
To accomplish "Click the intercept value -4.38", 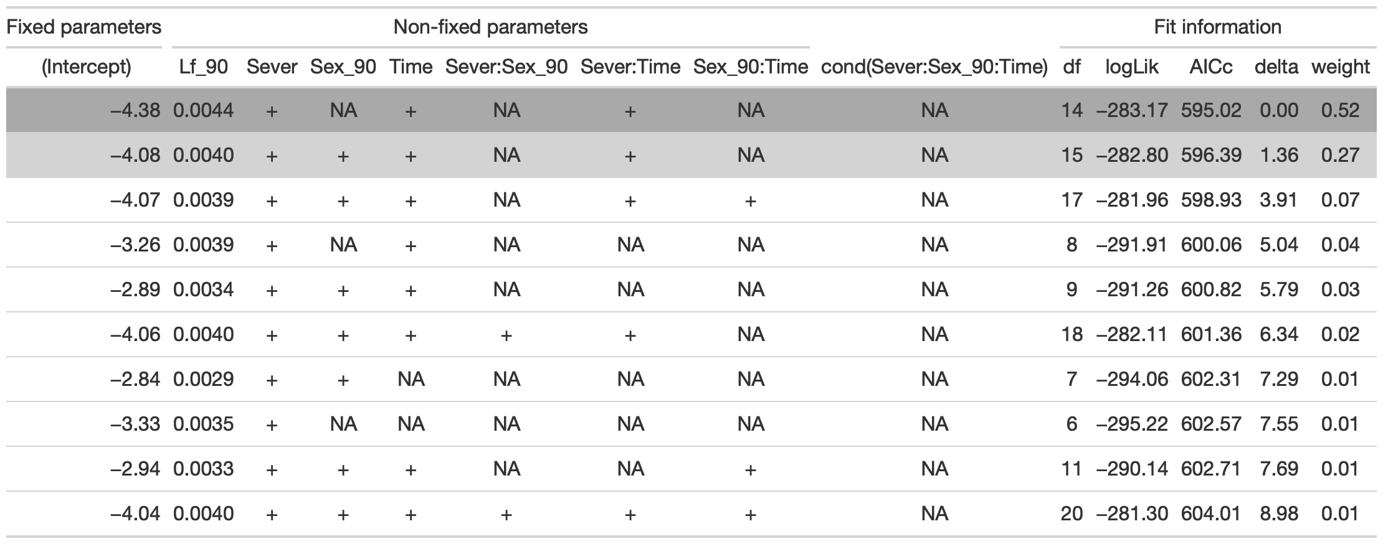I will tap(135, 111).
